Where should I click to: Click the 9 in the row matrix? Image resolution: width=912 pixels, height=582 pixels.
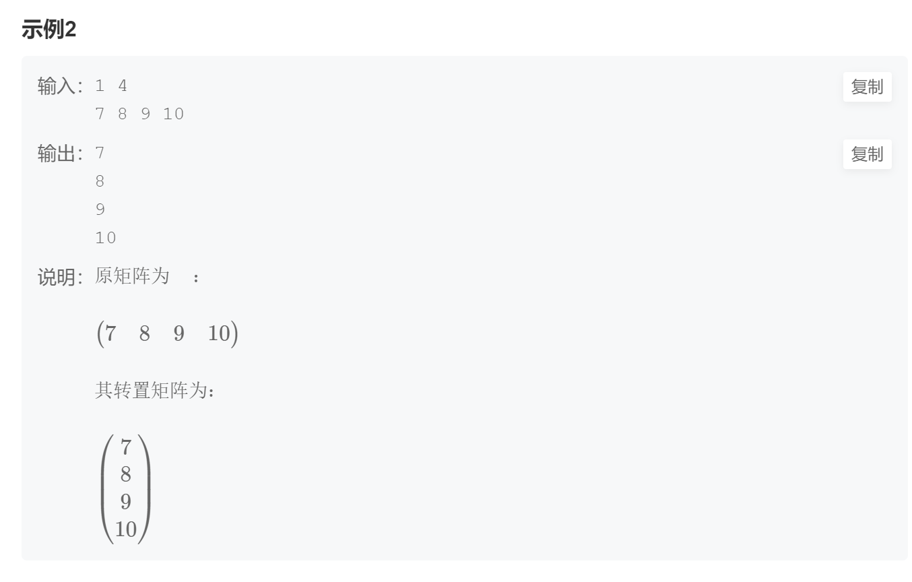click(x=178, y=333)
